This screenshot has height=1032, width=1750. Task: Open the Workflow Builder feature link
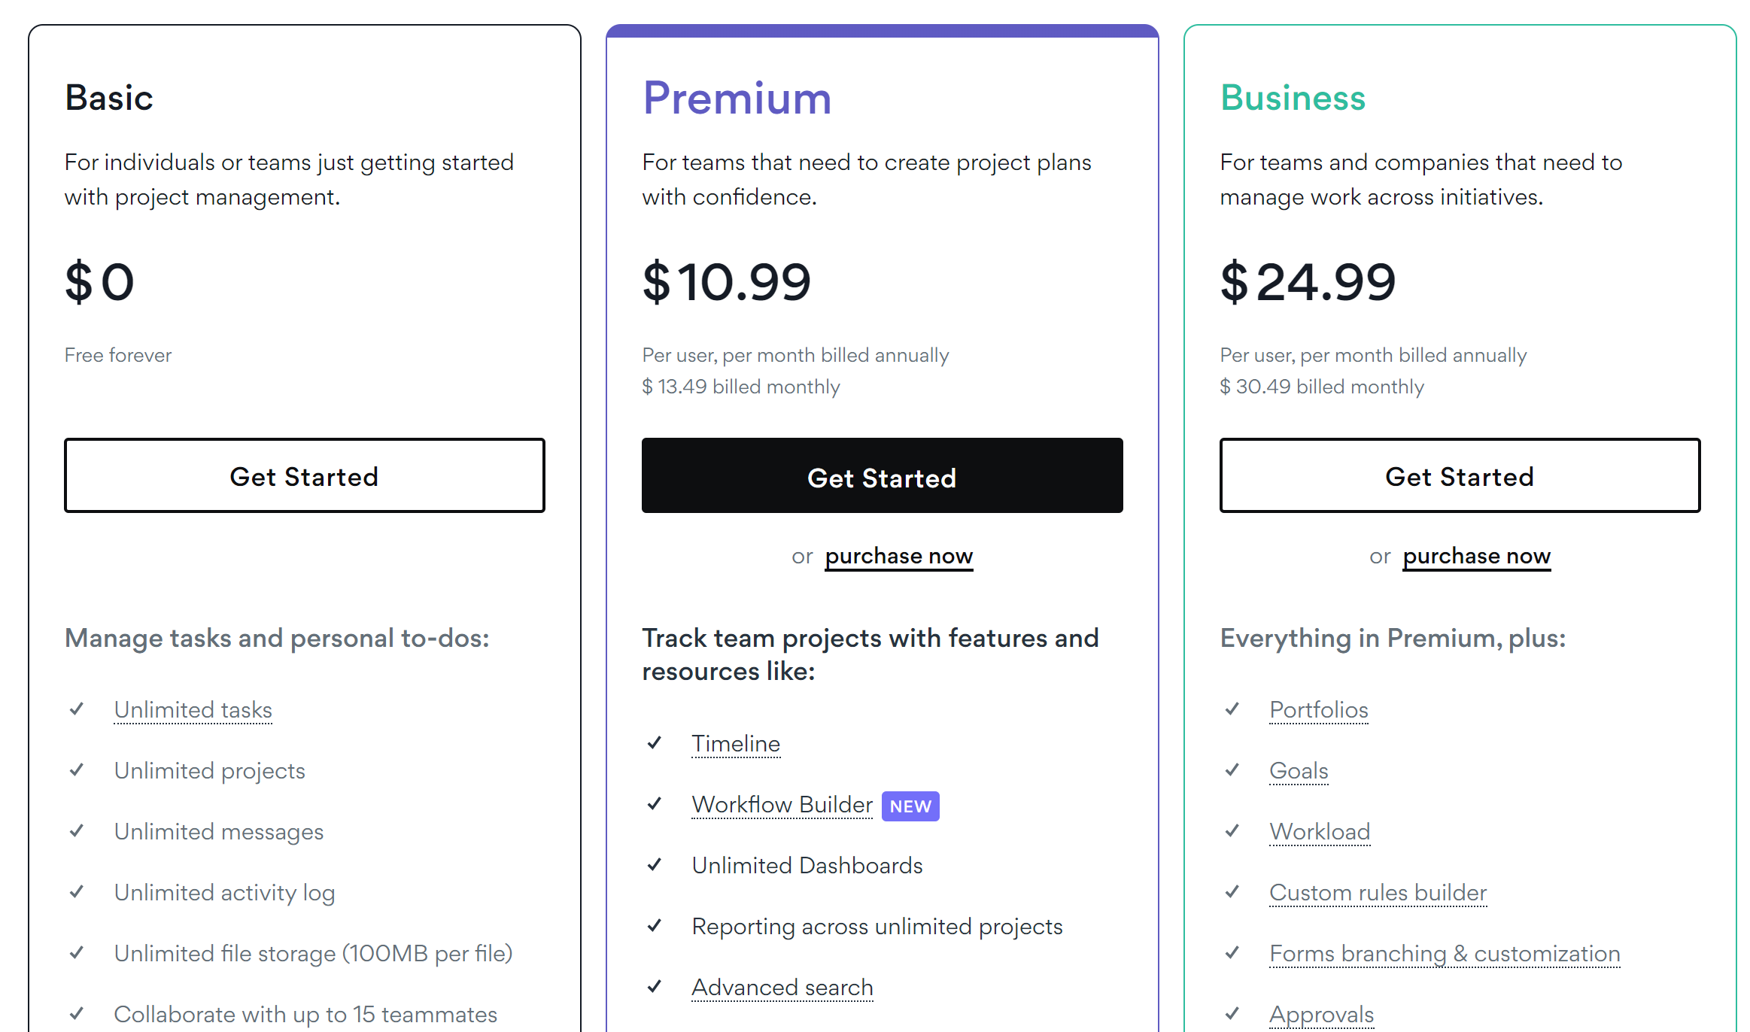[782, 805]
